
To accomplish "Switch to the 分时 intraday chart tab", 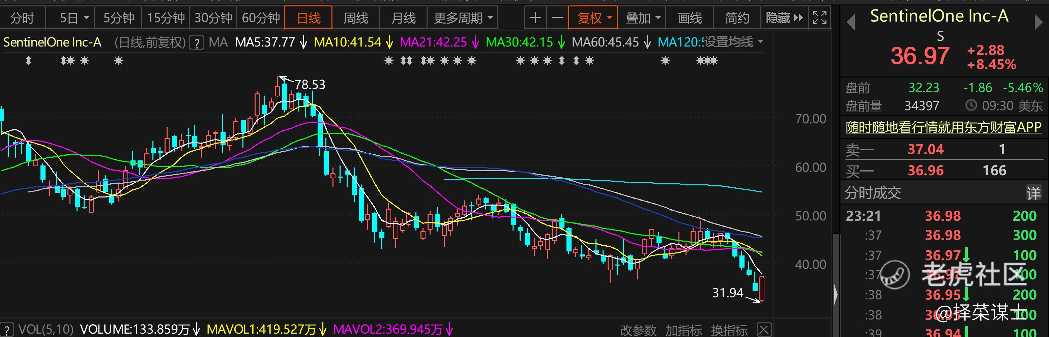I will click(22, 18).
